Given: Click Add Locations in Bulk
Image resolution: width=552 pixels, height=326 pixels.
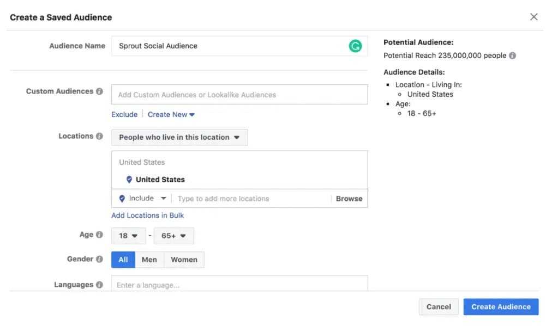Looking at the screenshot, I should coord(147,215).
